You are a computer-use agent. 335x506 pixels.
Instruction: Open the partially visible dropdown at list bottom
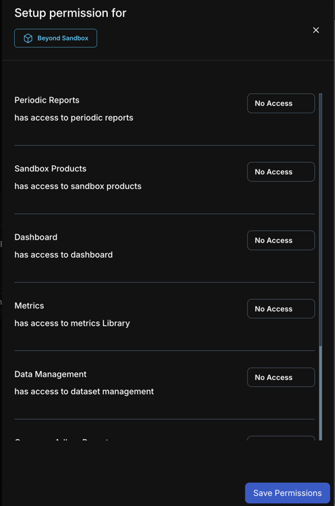tap(281, 439)
